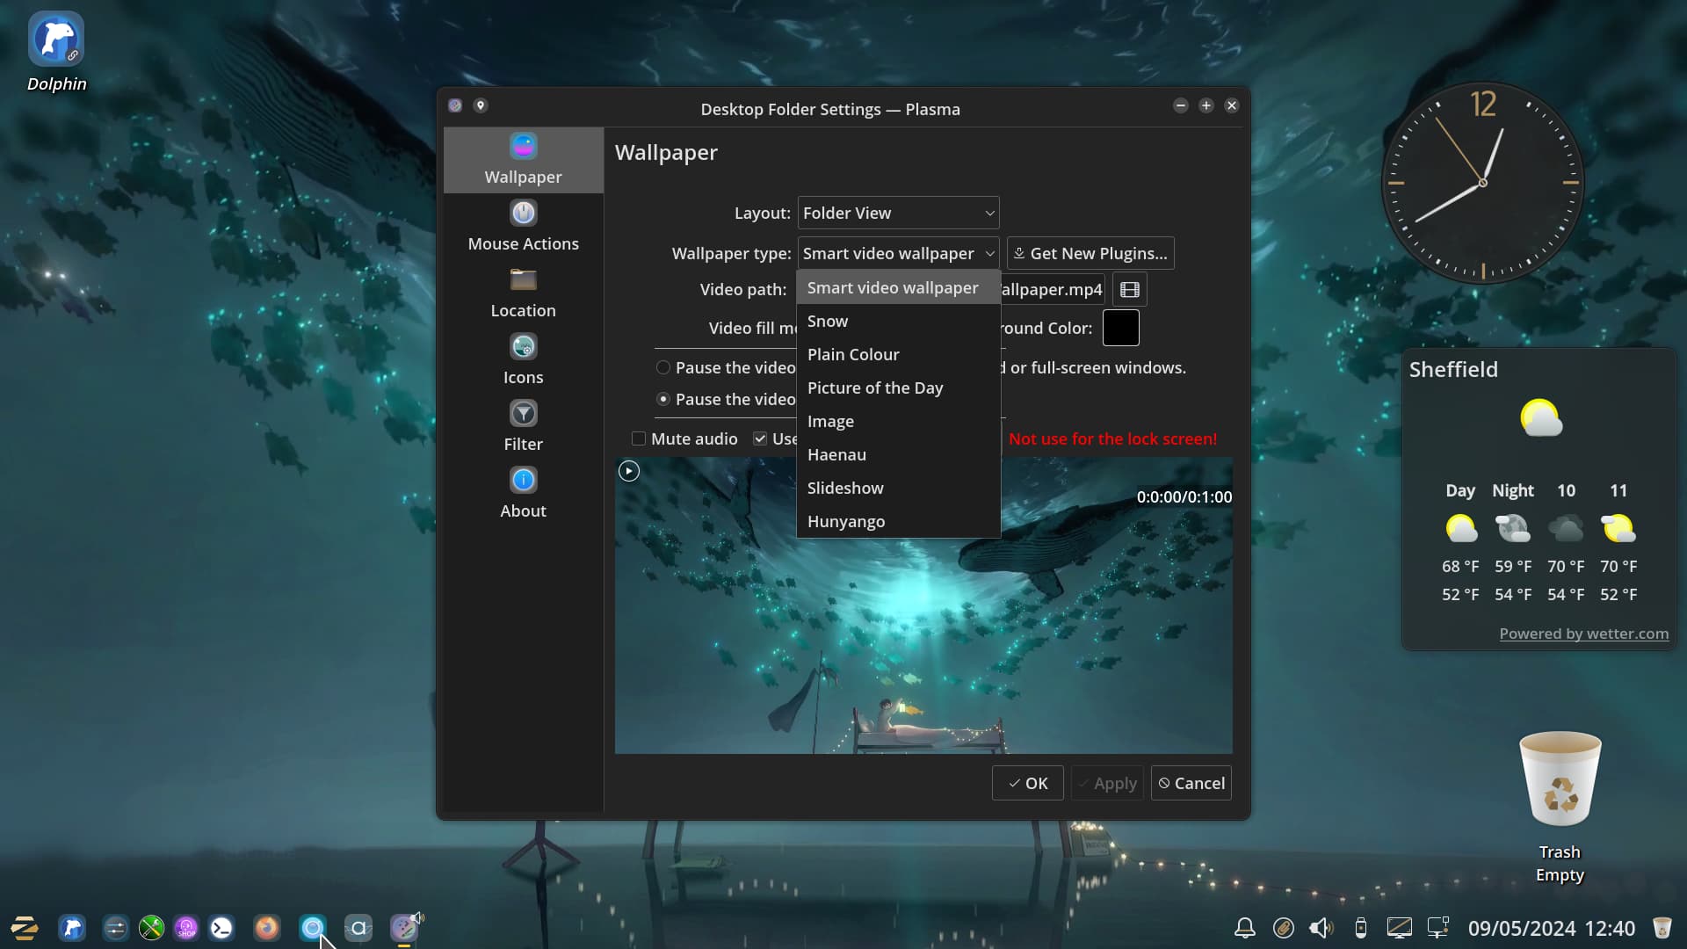Open notifications bell in system tray
Viewport: 1687px width, 949px height.
(x=1245, y=928)
